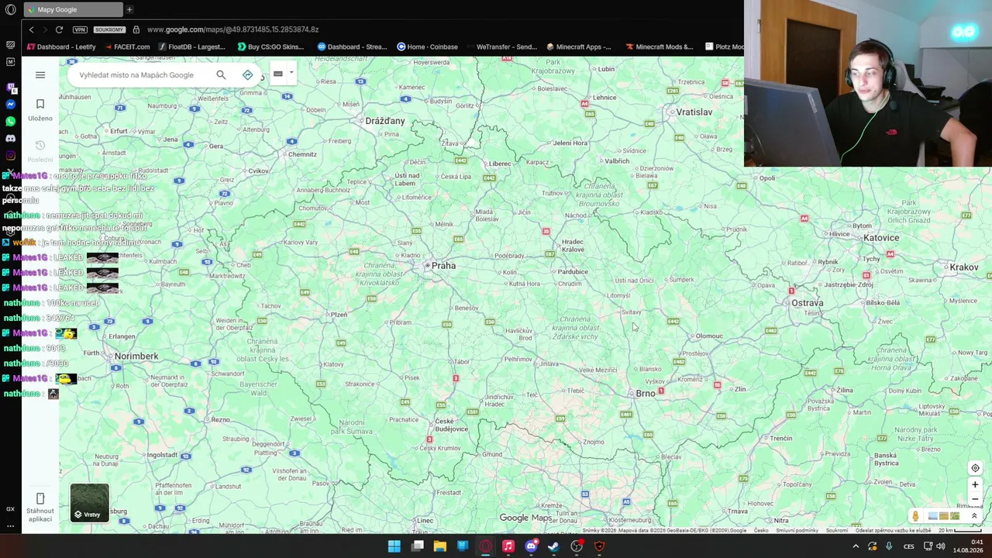Image resolution: width=992 pixels, height=558 pixels.
Task: Open Minecraft Mods & bookmark
Action: [x=659, y=46]
